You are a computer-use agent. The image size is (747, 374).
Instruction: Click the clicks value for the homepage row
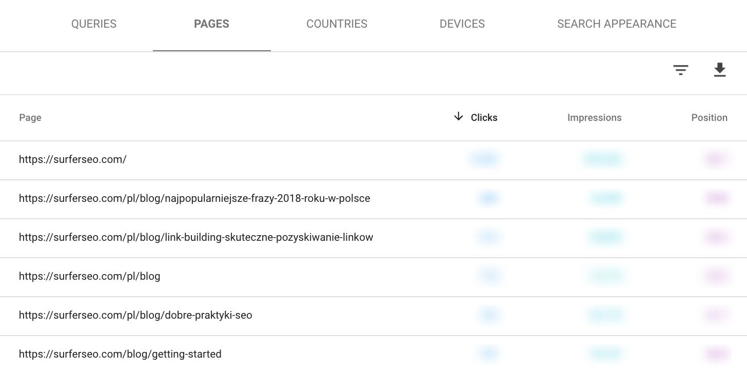coord(484,159)
